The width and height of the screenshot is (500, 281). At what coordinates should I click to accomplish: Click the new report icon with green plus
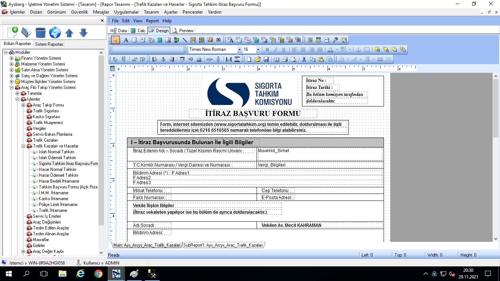click(12, 33)
